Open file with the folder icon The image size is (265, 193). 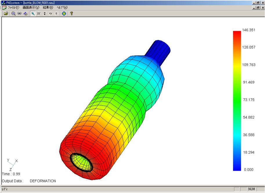(x=6, y=14)
